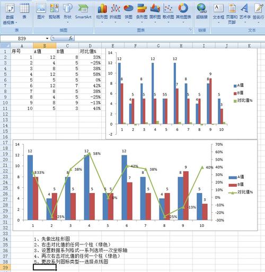Image resolution: width=265 pixels, height=272 pixels.
Task: Insert a SmartArt graphic
Action: (x=83, y=11)
